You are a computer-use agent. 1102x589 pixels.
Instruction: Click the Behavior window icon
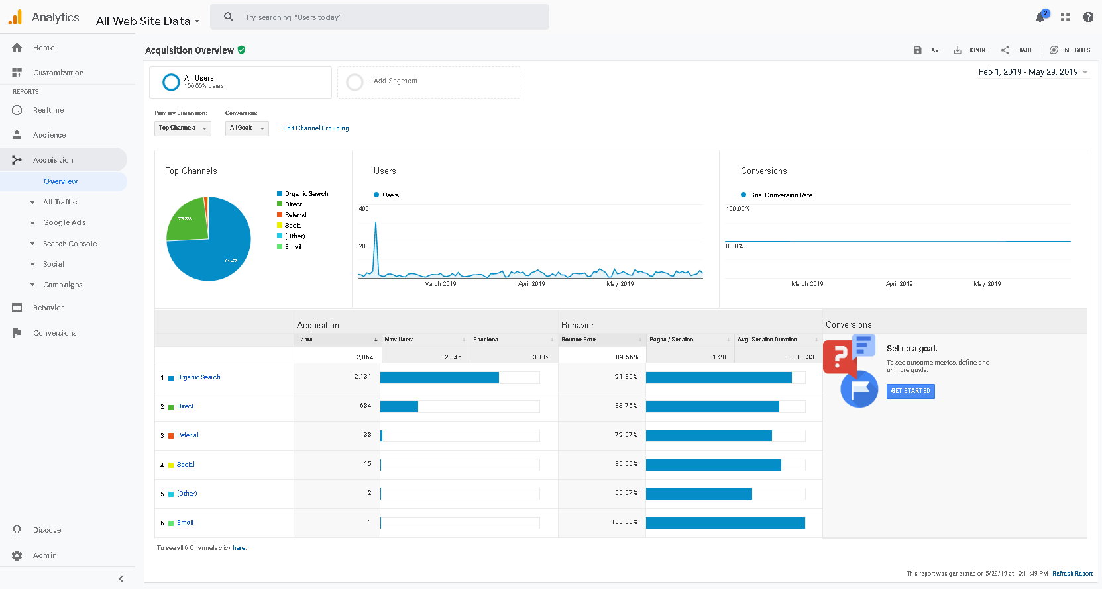[x=17, y=308]
